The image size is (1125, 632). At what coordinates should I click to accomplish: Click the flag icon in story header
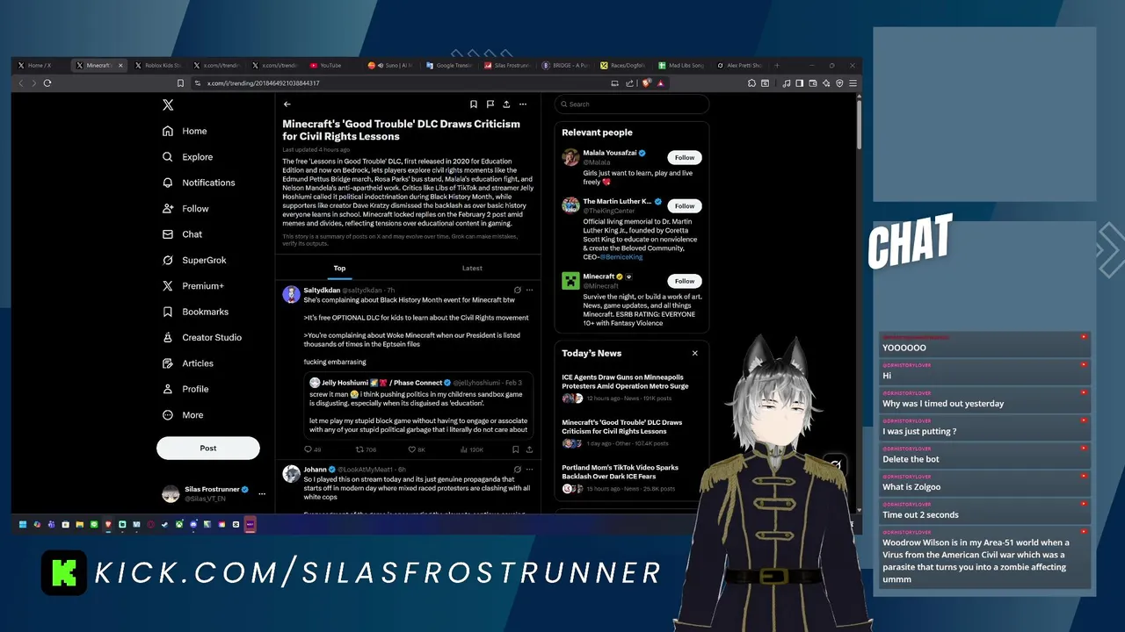click(x=490, y=104)
